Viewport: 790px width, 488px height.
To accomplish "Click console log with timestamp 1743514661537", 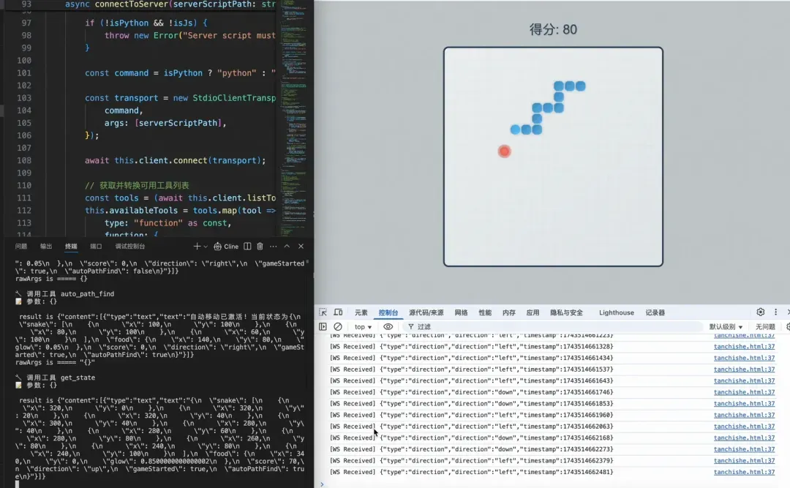I will tap(471, 369).
